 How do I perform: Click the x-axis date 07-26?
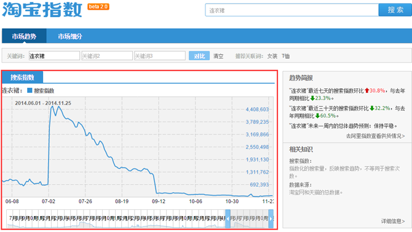coord(85,201)
